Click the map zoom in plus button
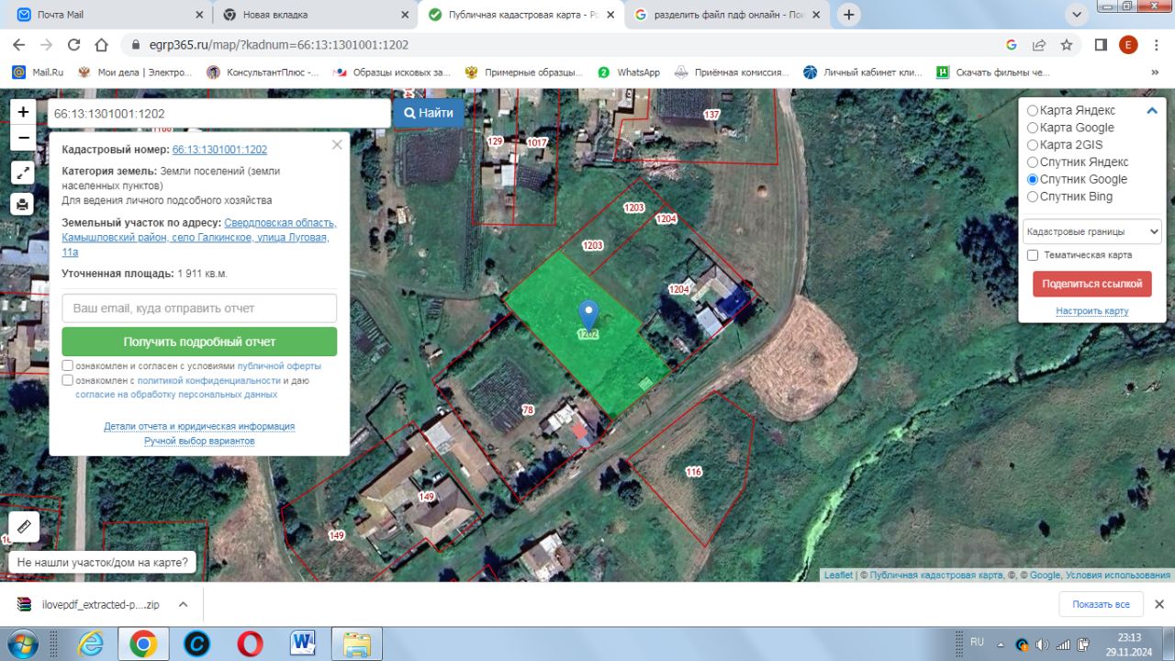Viewport: 1175px width, 661px height. [23, 112]
